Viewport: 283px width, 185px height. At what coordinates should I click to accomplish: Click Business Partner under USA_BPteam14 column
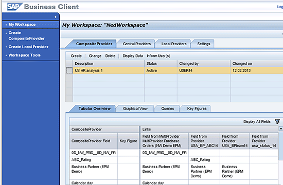pyautogui.click(x=235, y=171)
